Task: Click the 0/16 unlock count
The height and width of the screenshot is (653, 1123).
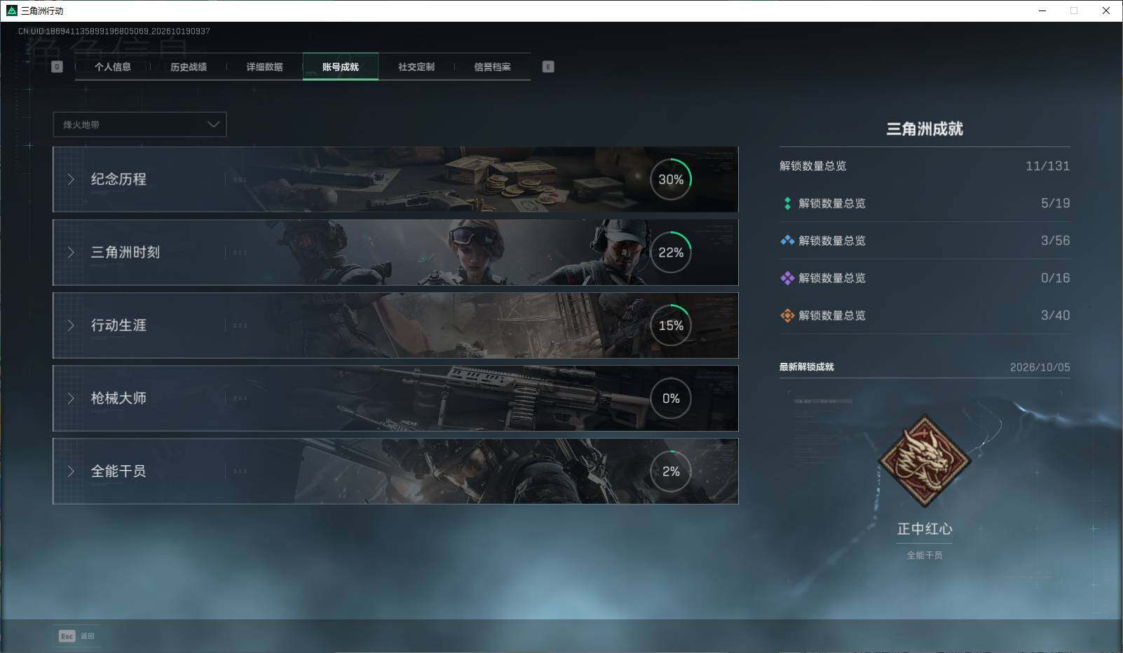Action: coord(1055,278)
